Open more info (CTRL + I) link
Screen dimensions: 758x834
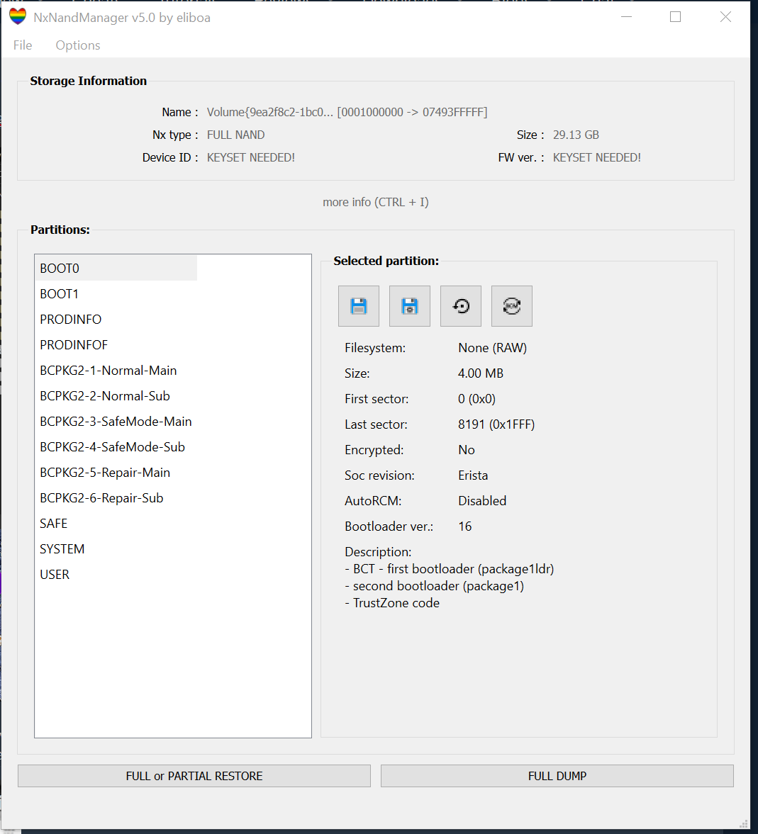click(x=376, y=202)
